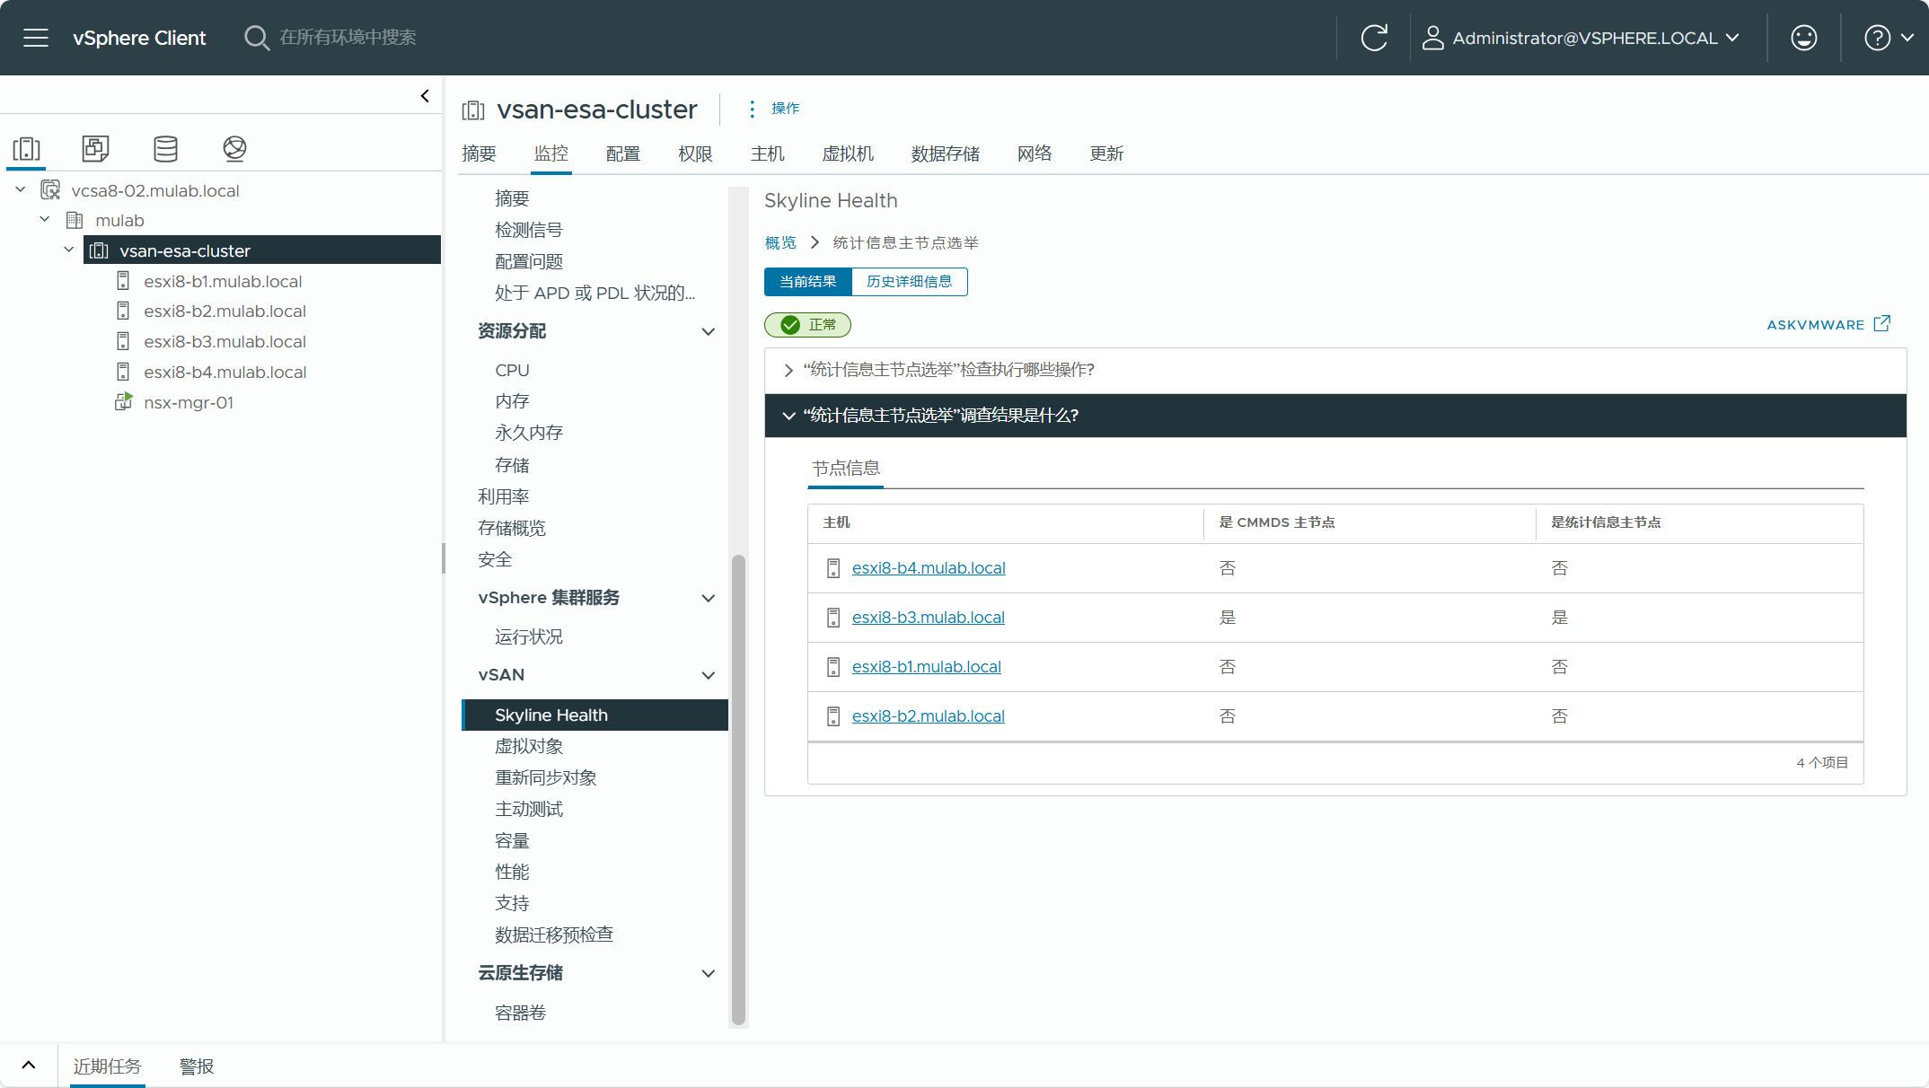Image resolution: width=1929 pixels, height=1088 pixels.
Task: Click the refresh icon in header
Action: (x=1374, y=38)
